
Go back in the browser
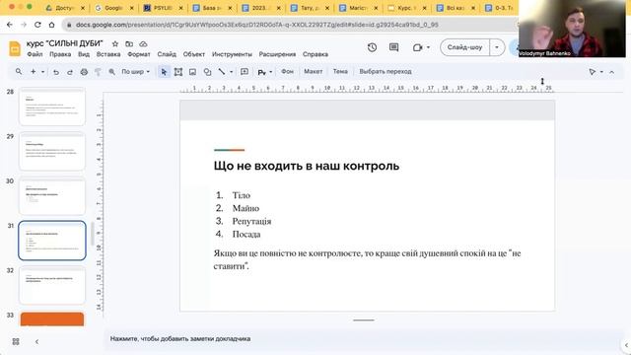10,25
